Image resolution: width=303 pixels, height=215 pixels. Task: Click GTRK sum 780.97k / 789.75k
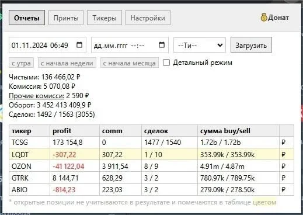pyautogui.click(x=228, y=178)
